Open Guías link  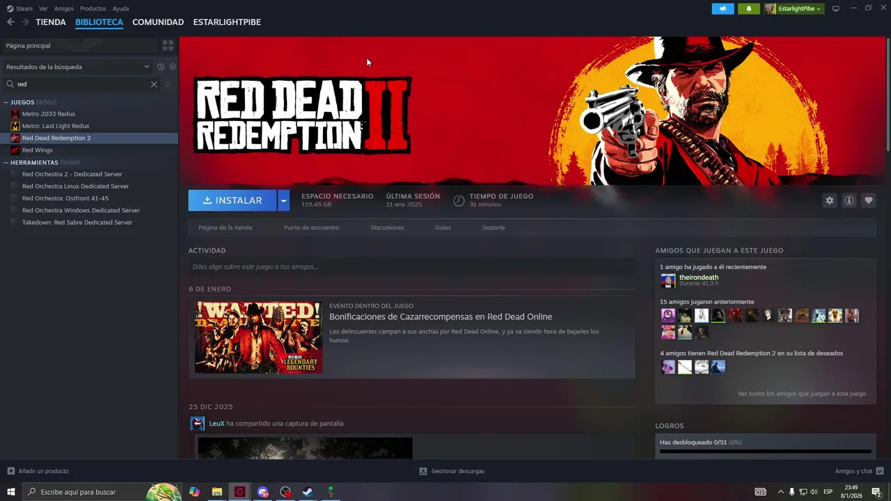coord(443,228)
